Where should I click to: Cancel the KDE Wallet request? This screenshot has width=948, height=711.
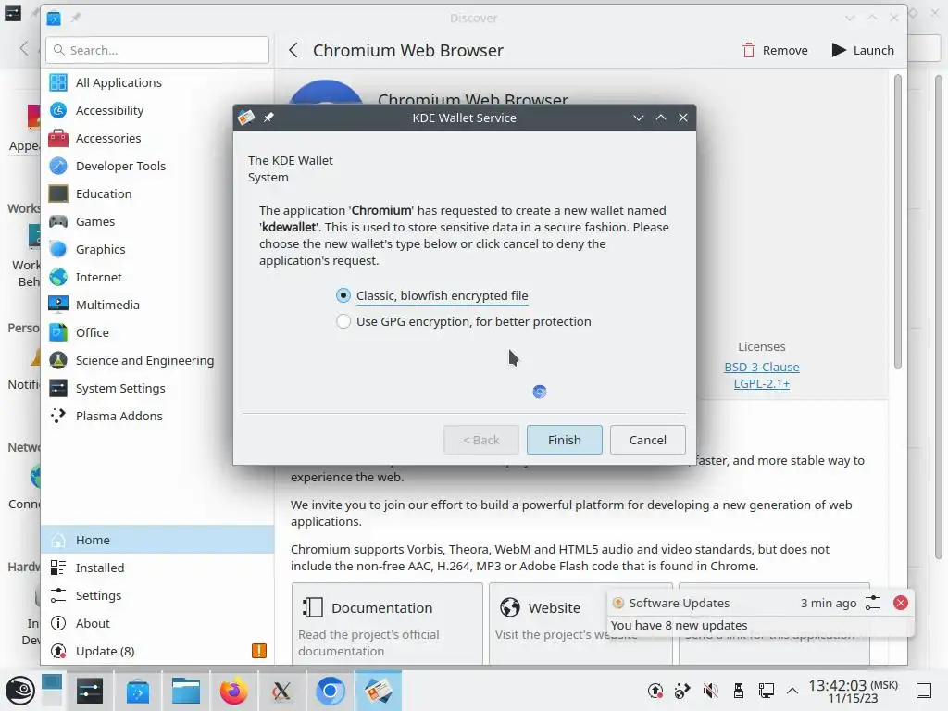pos(647,440)
